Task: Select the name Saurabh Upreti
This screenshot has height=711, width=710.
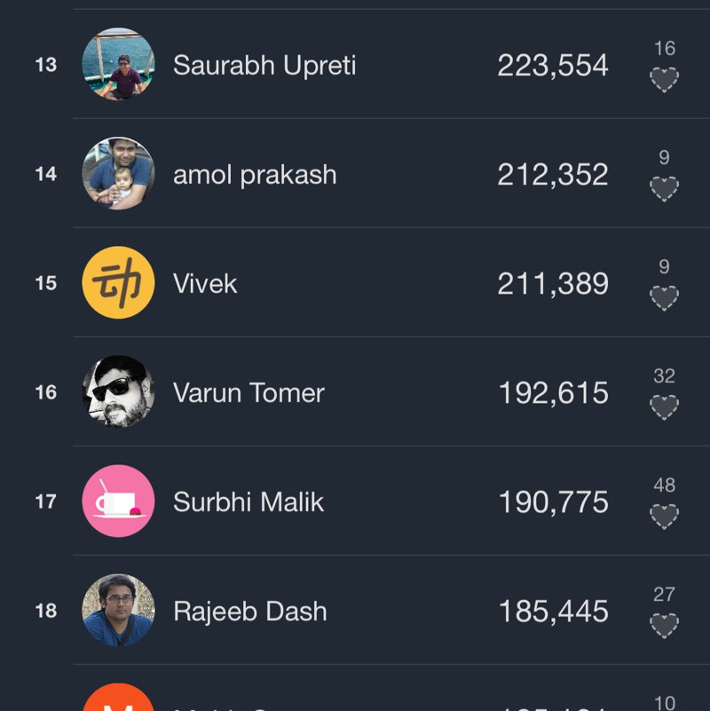Action: [264, 66]
